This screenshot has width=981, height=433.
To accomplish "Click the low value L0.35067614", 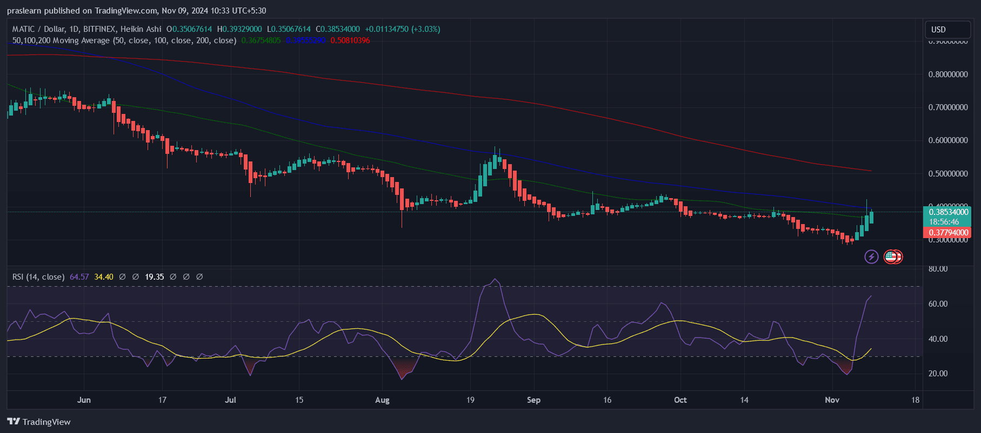I will click(x=289, y=29).
